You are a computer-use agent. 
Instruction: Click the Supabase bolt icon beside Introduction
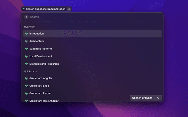point(26,34)
